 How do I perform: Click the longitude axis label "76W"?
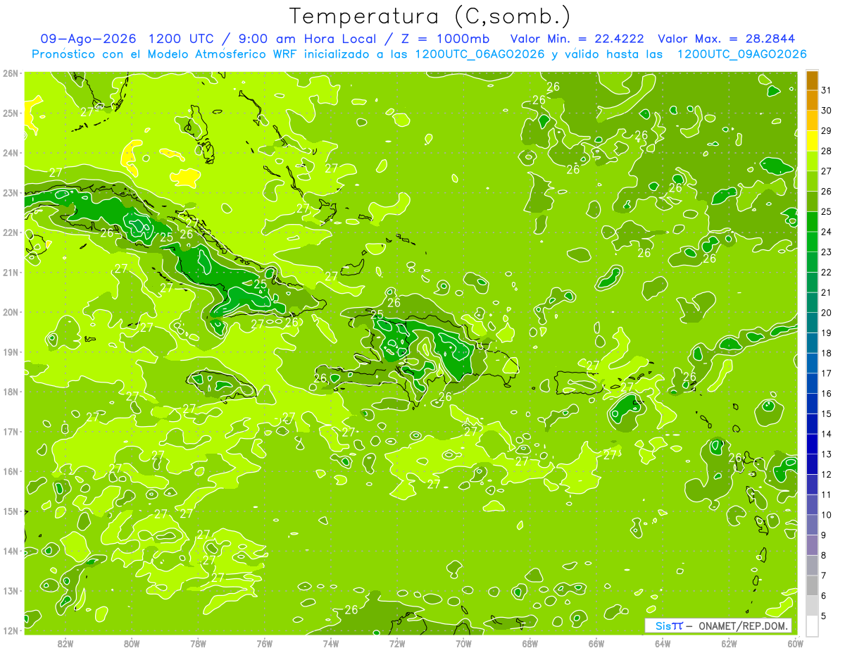point(264,643)
